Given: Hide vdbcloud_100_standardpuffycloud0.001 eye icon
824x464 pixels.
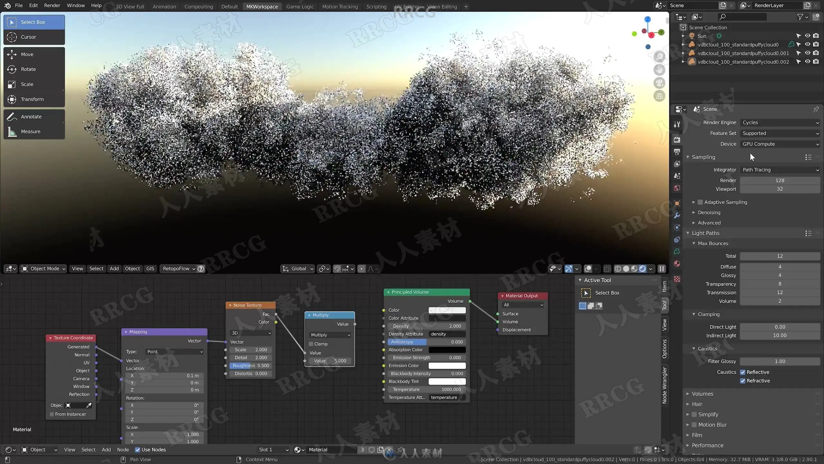Looking at the screenshot, I should (808, 53).
